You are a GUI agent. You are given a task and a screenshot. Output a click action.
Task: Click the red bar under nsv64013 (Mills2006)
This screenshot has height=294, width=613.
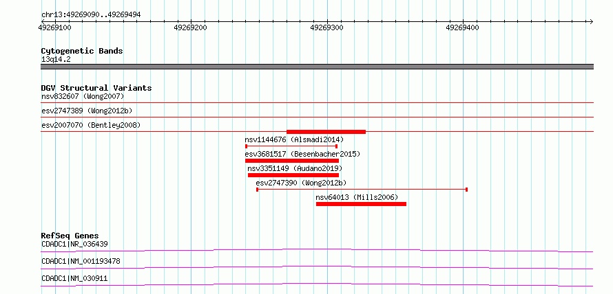[361, 204]
